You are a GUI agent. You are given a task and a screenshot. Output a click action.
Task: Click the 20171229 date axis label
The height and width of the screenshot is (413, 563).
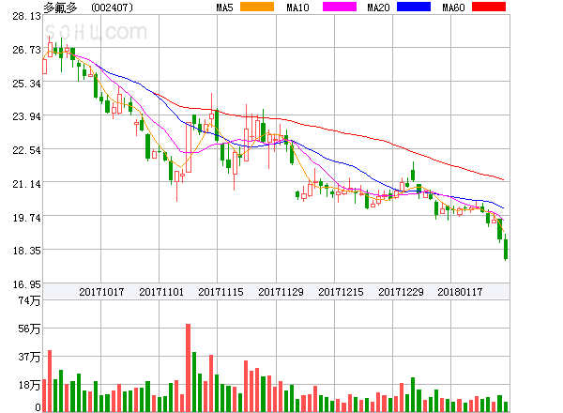401,292
